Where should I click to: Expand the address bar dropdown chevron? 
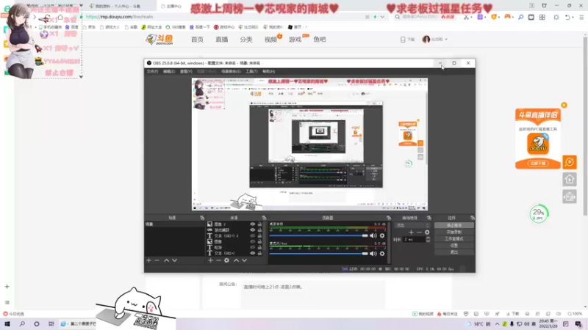click(382, 17)
